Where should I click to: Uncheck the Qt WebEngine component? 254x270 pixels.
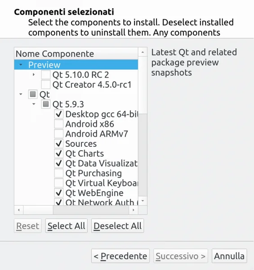(x=59, y=193)
